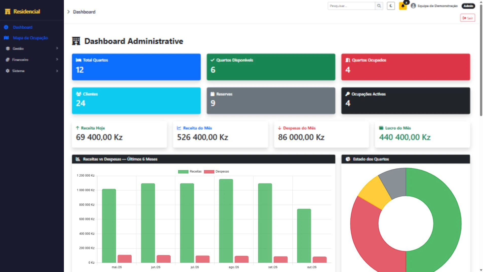483x272 pixels.
Task: Click Equipa de Demonstração user name
Action: 437,6
